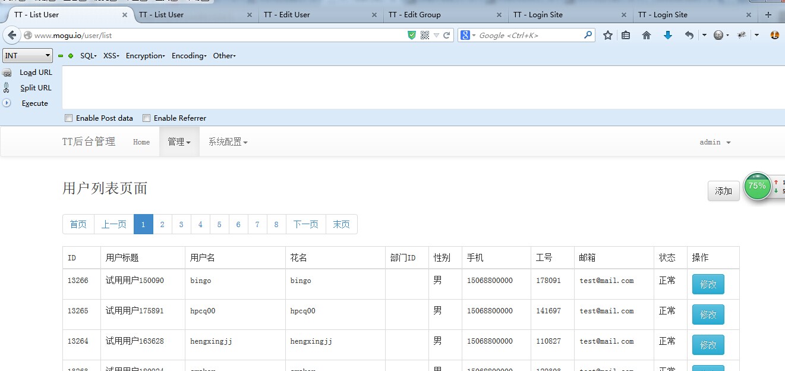The image size is (785, 371).
Task: Open the Encryption dropdown menu
Action: (x=145, y=56)
